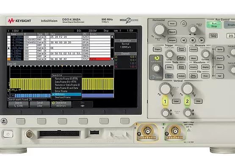
Task: Click the zoom magnifier button in Horizontal
Action: pos(183,23)
